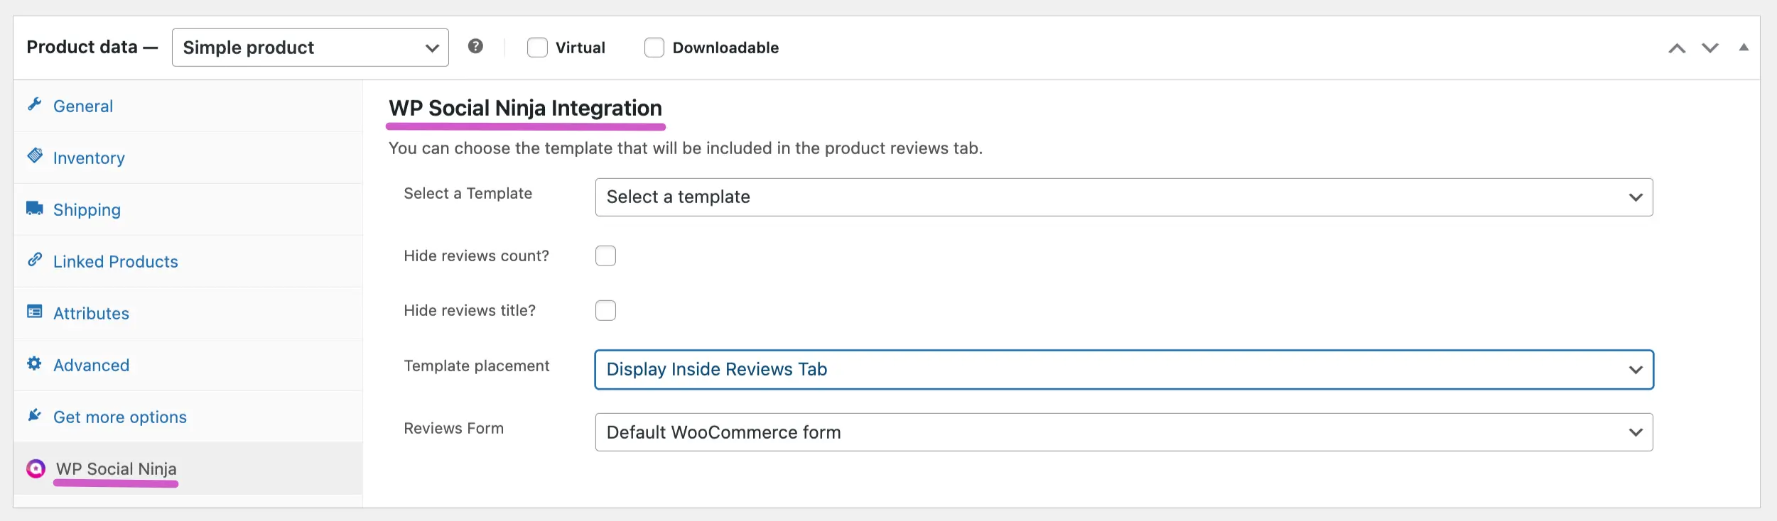Select the Linked Products tab
The image size is (1777, 521).
coord(188,261)
